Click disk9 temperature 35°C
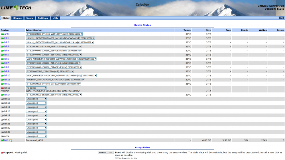Screen dimensions: 285x160 coord(188,71)
